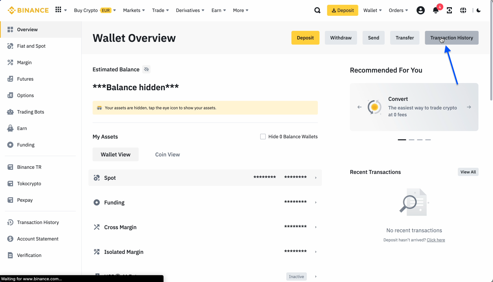Go to Verification in sidebar
The image size is (493, 282).
pyautogui.click(x=40, y=255)
